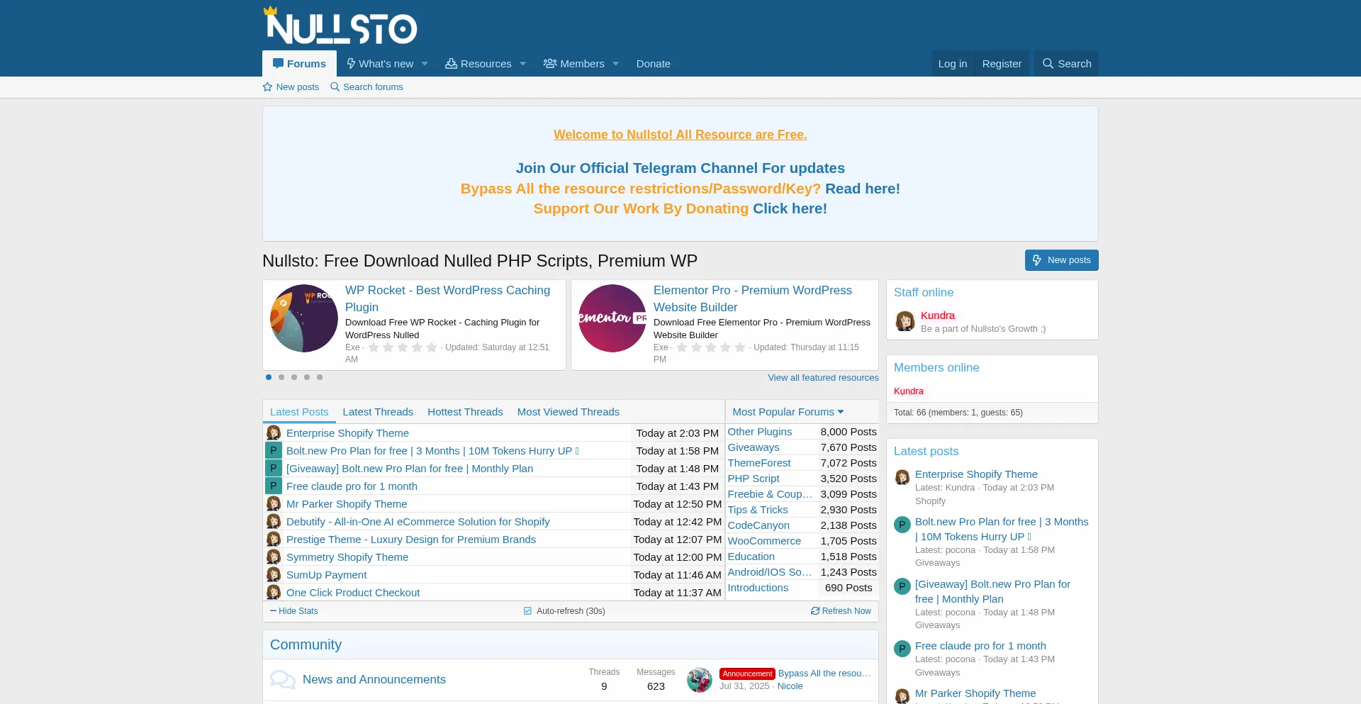
Task: Switch to the Latest Threads tab
Action: (x=378, y=412)
